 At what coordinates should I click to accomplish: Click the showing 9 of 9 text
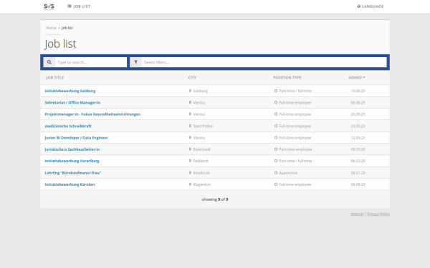click(x=215, y=199)
